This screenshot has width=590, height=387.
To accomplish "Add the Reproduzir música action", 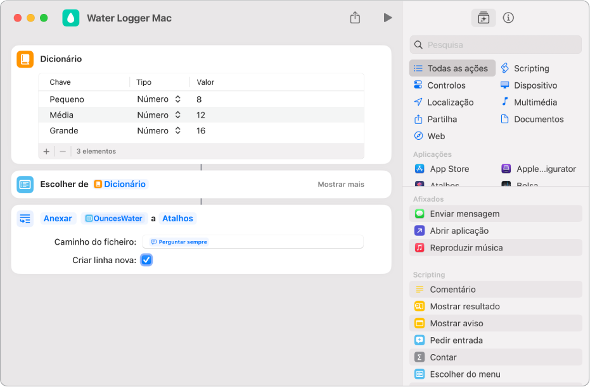I will click(x=496, y=248).
